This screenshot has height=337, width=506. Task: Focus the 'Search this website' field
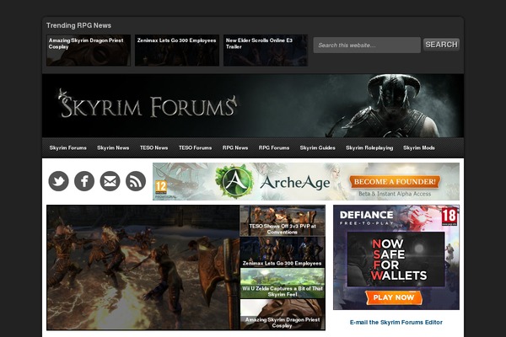367,45
